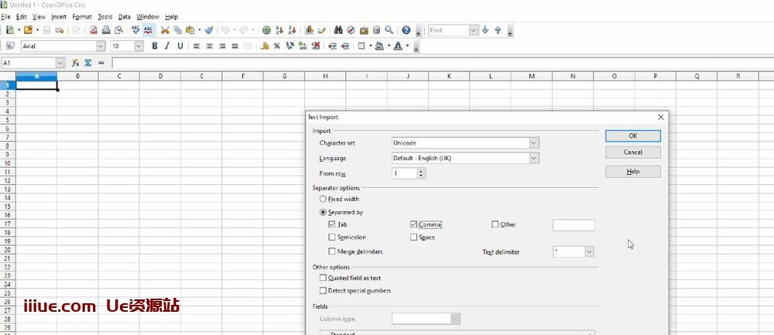Open the Function Wizard icon
Viewport: 774px width, 335px height.
coord(76,63)
